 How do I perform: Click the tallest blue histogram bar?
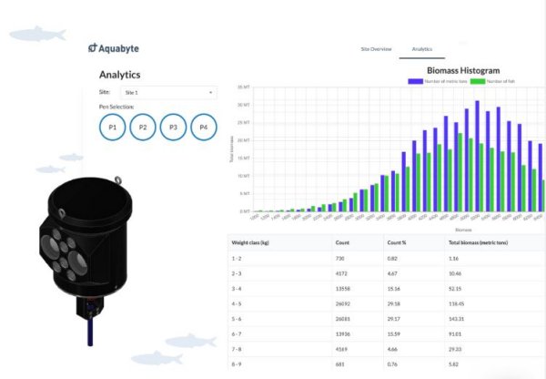pos(477,155)
